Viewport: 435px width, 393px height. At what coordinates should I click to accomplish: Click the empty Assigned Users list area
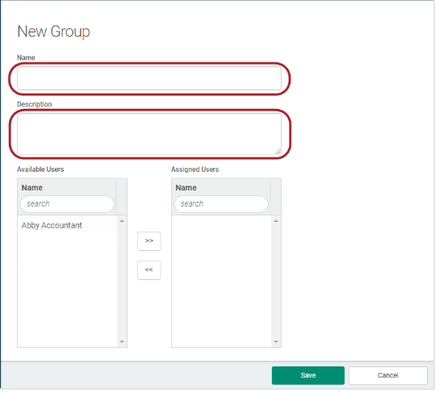221,281
